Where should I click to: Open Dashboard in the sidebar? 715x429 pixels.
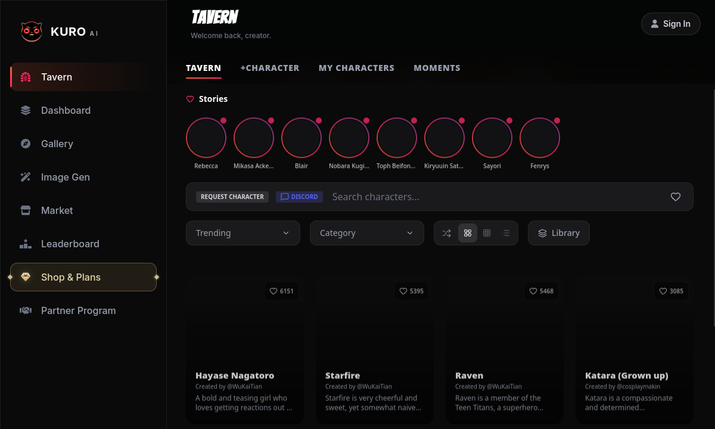(83, 110)
